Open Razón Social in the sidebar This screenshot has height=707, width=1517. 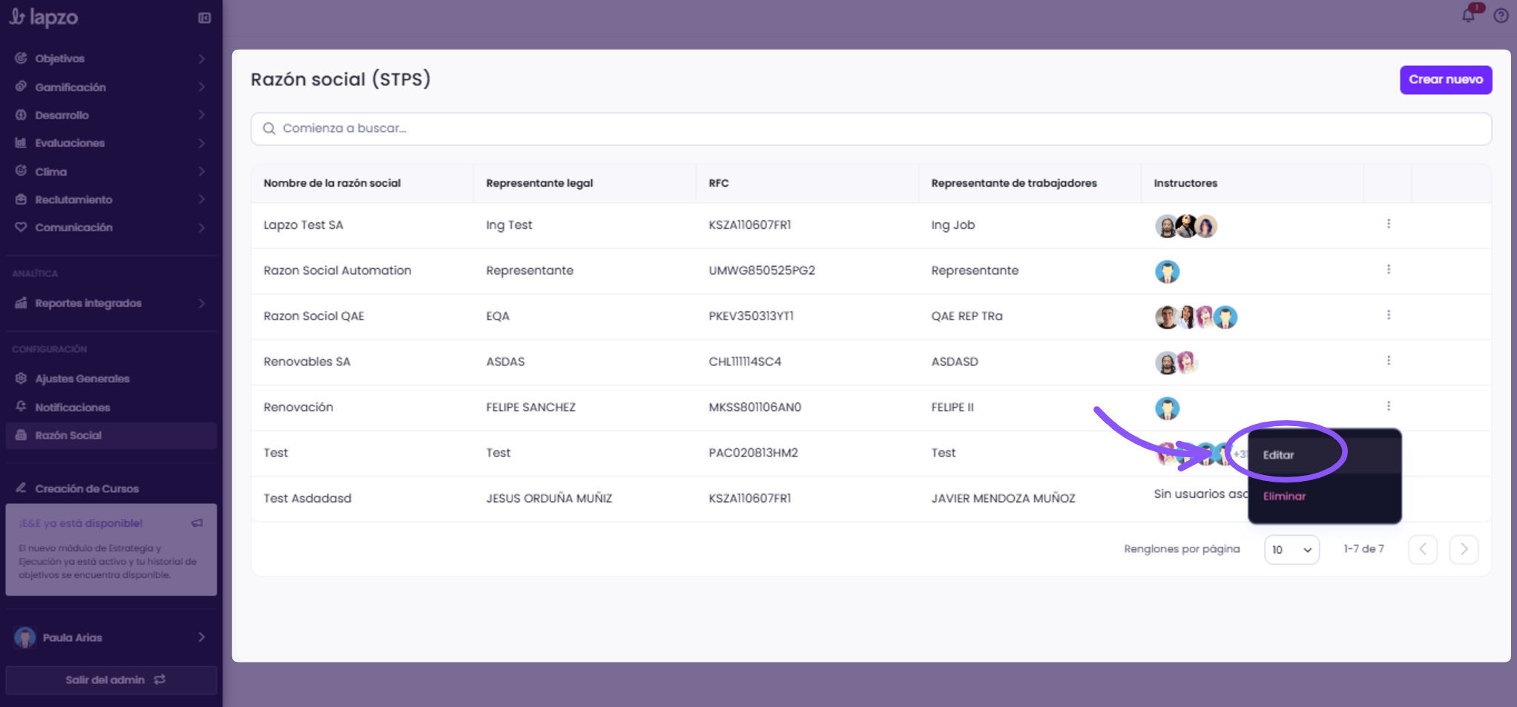[x=111, y=435]
